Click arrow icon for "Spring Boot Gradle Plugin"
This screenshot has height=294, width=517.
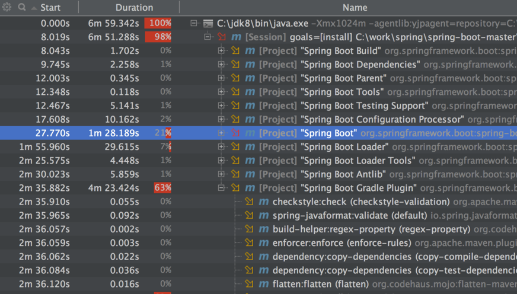coord(235,188)
